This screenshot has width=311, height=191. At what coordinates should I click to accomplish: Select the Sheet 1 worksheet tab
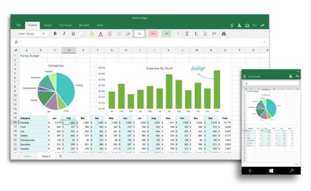click(x=28, y=156)
